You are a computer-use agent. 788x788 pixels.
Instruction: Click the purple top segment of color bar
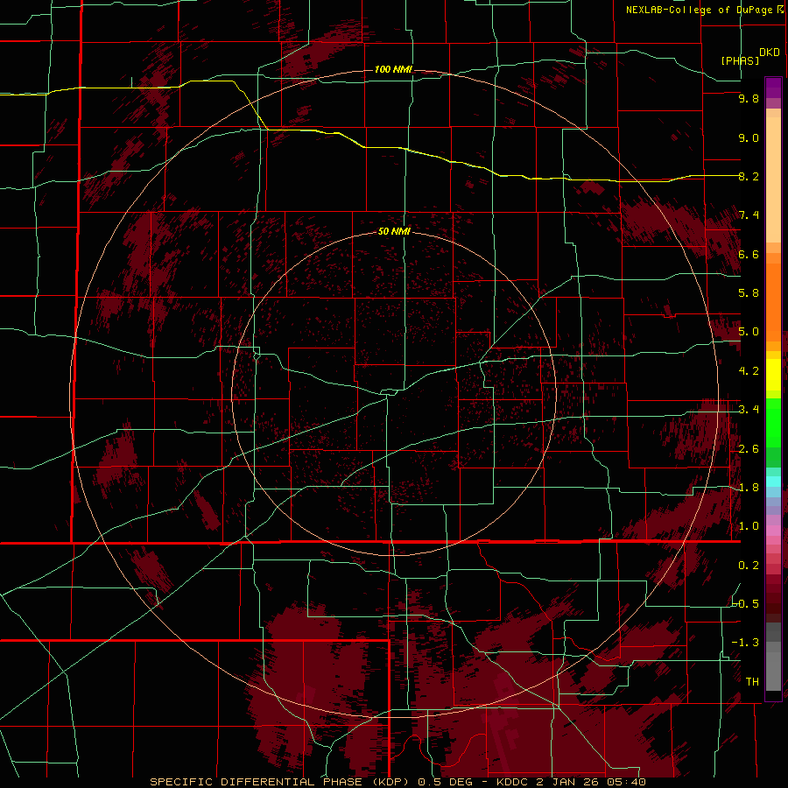pyautogui.click(x=773, y=88)
